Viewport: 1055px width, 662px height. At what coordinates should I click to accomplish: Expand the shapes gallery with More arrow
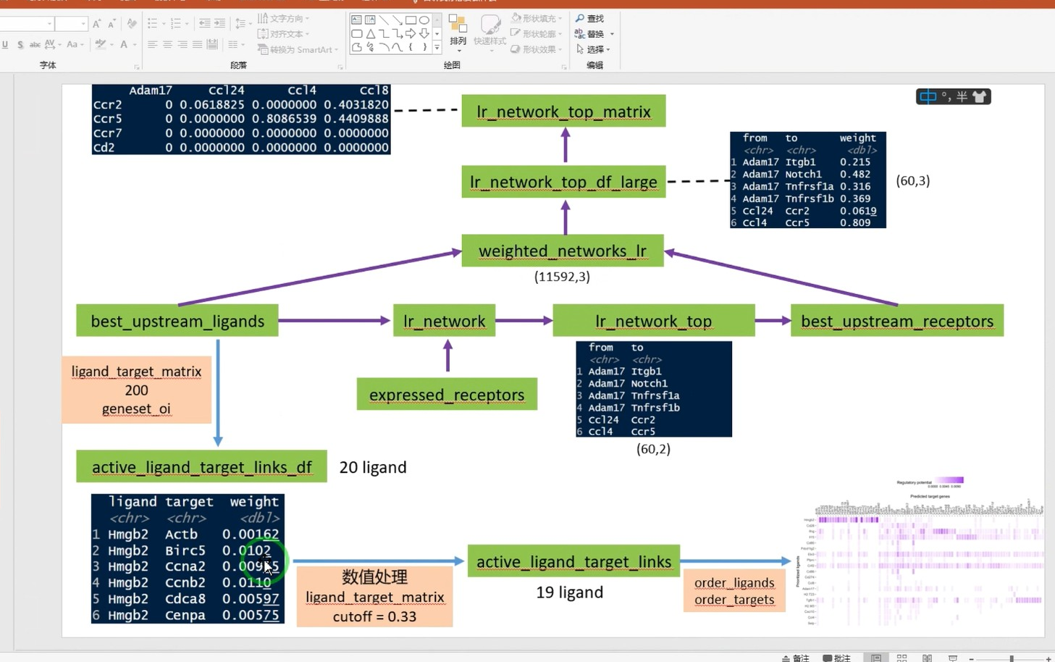(x=437, y=48)
